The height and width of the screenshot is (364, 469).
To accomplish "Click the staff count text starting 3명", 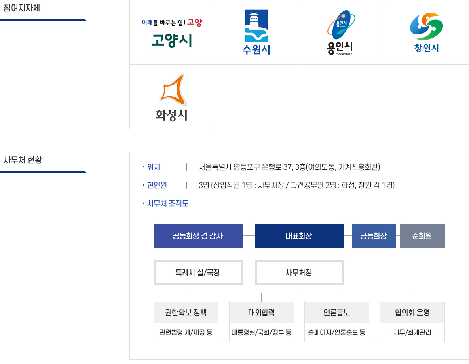I will [296, 185].
